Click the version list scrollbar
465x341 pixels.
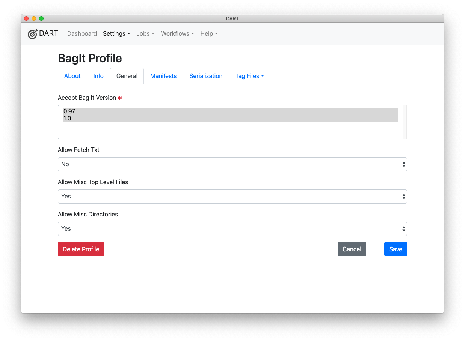(404, 122)
